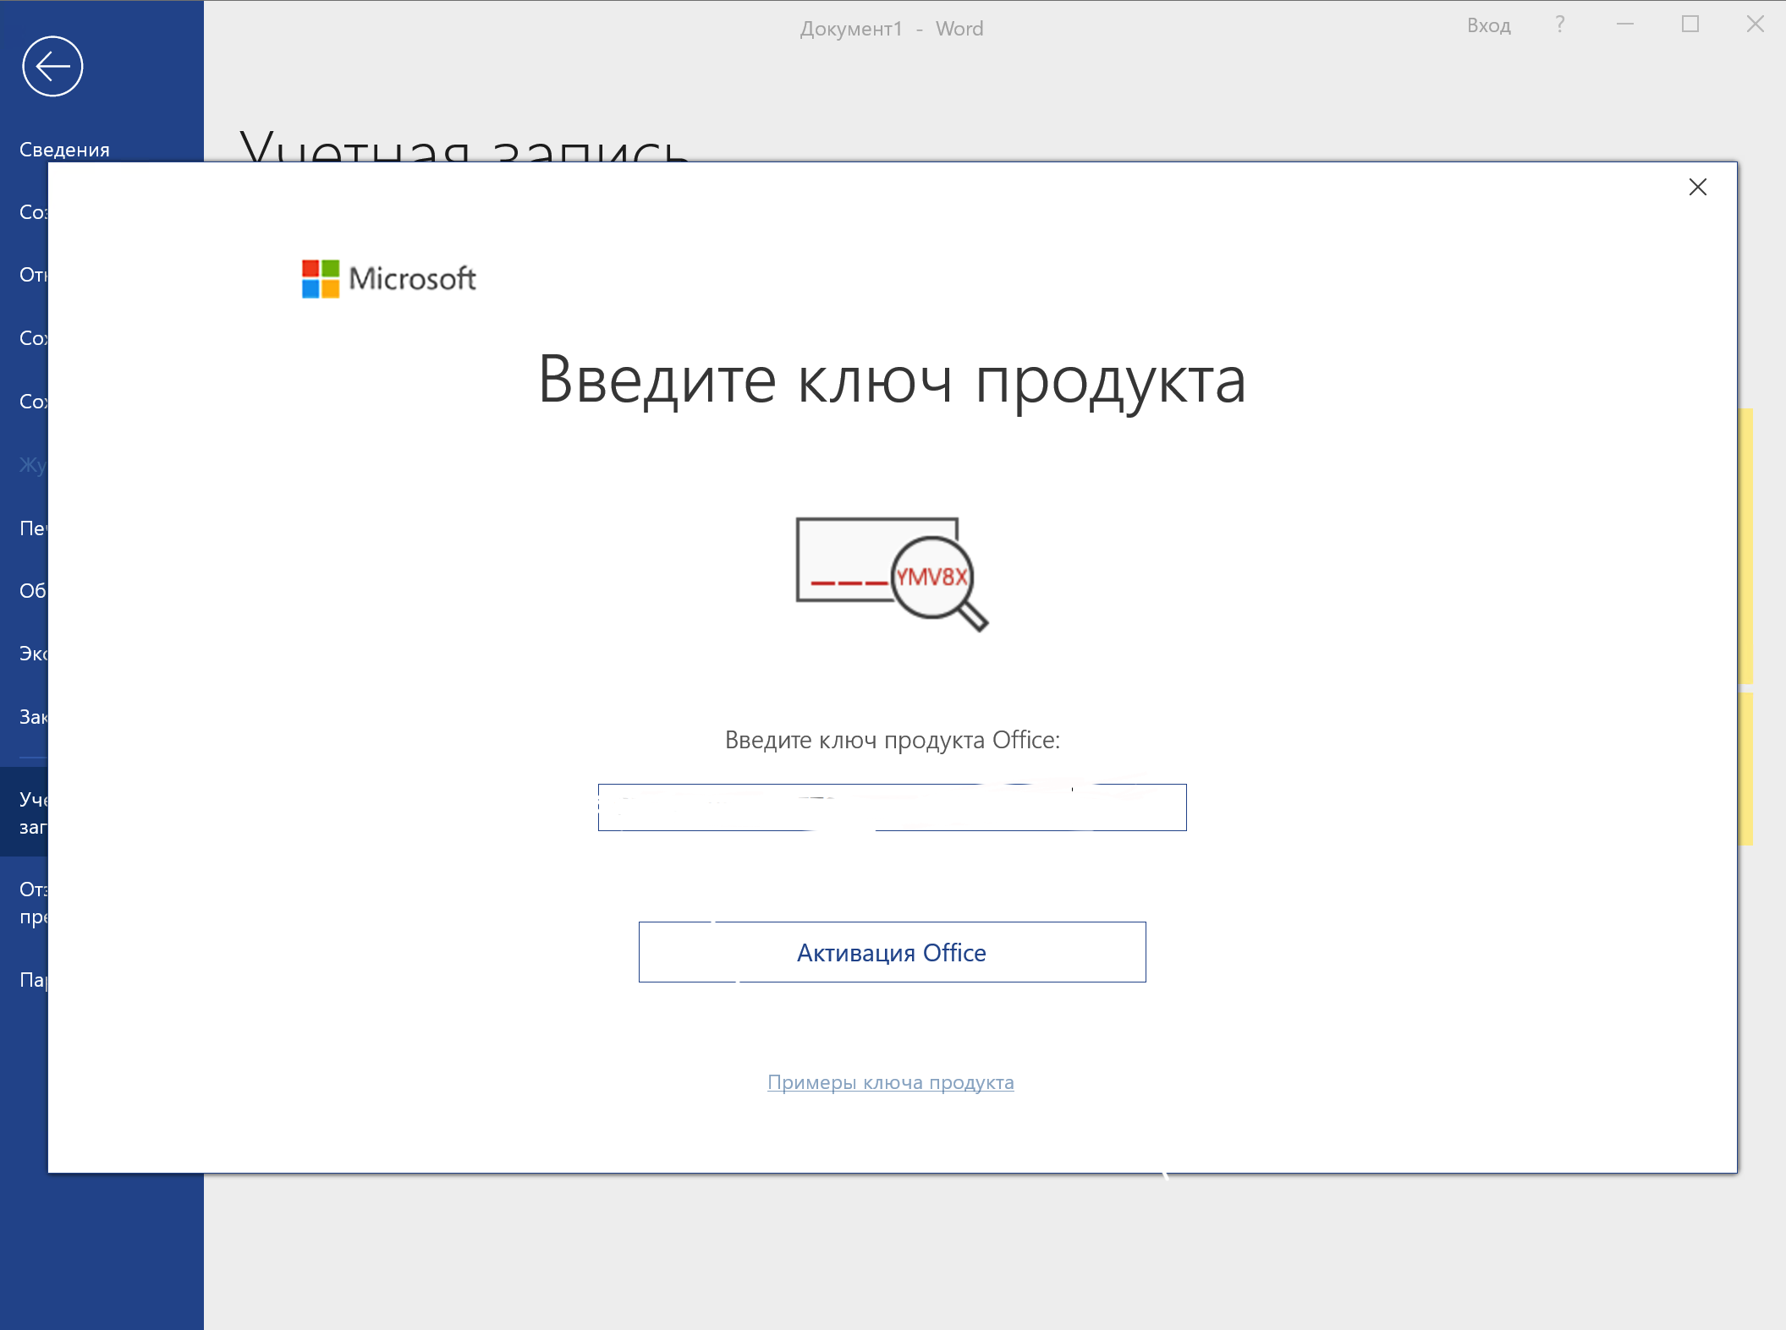This screenshot has height=1330, width=1786.
Task: Select the highlighted Учетная запись sidebar item
Action: click(x=25, y=812)
